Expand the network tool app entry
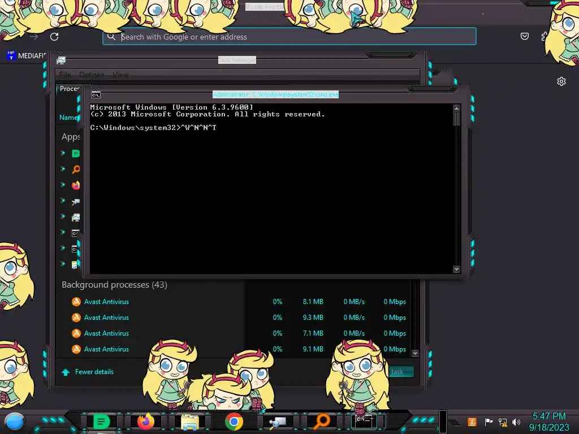 click(62, 201)
